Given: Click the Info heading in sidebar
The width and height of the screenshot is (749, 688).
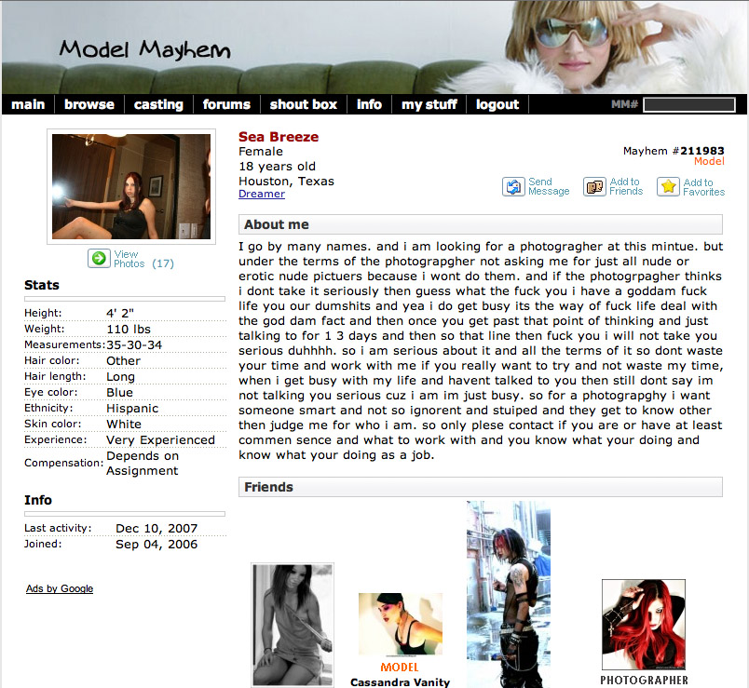Looking at the screenshot, I should pos(38,500).
